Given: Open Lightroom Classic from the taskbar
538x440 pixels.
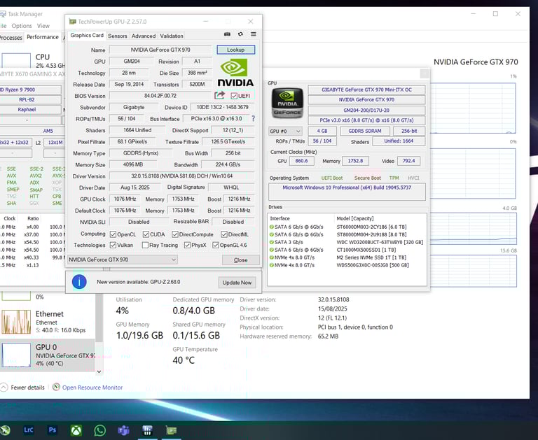Looking at the screenshot, I should (29, 430).
